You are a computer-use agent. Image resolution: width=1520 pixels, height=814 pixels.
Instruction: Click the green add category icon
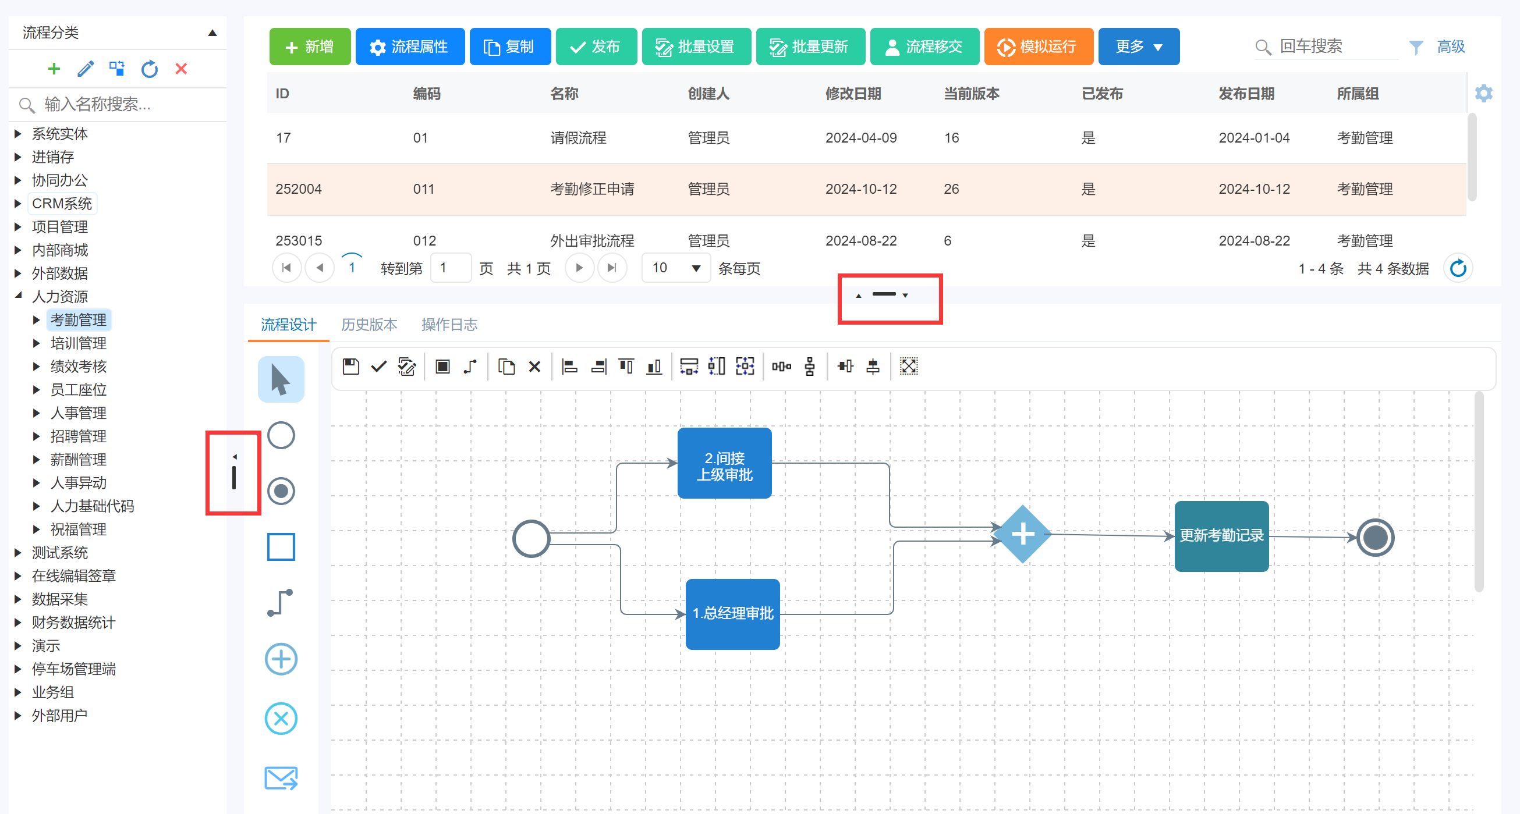coord(54,69)
